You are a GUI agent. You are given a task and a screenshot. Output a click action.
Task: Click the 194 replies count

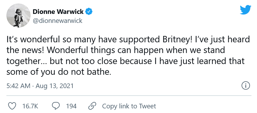pyautogui.click(x=71, y=106)
